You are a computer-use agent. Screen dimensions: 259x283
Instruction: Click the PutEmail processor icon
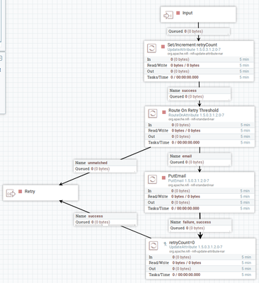(152, 179)
